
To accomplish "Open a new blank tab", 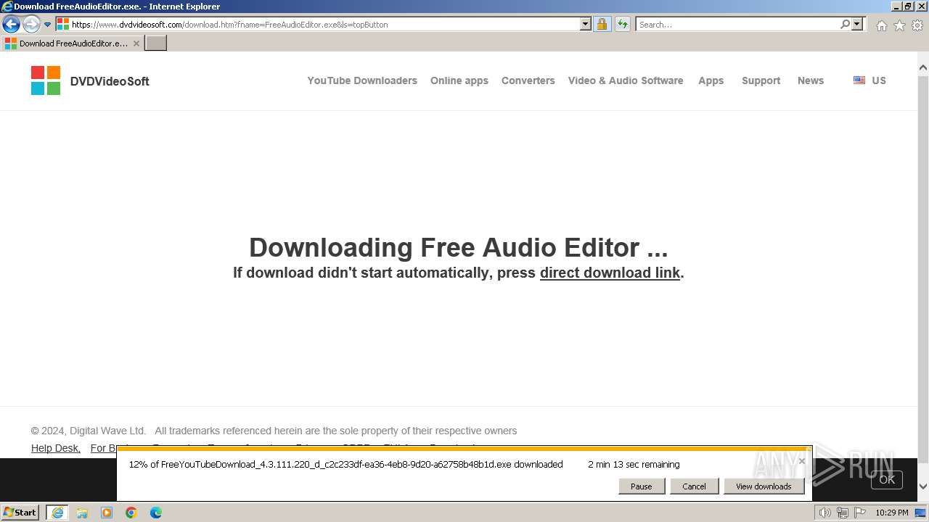I will tap(156, 43).
